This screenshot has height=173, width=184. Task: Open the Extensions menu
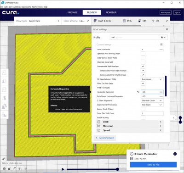[x=26, y=7]
